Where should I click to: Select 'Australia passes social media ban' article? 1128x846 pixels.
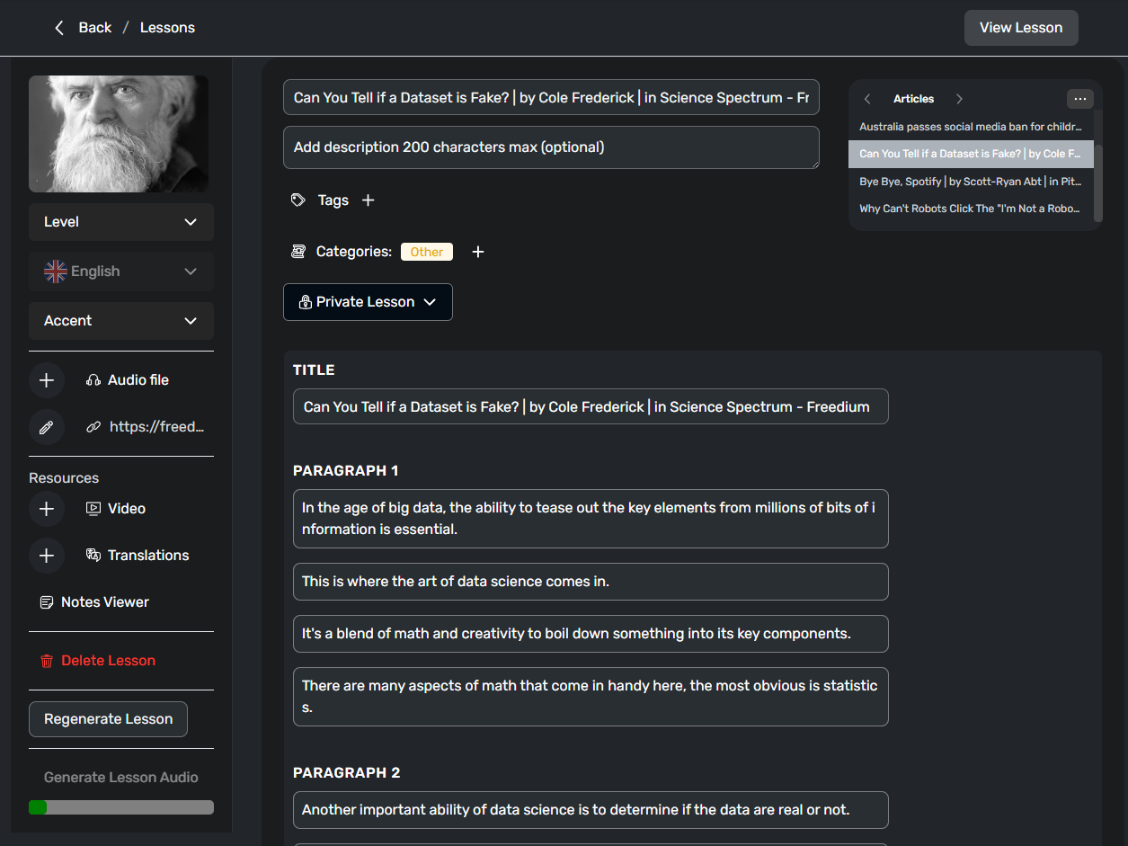point(970,127)
